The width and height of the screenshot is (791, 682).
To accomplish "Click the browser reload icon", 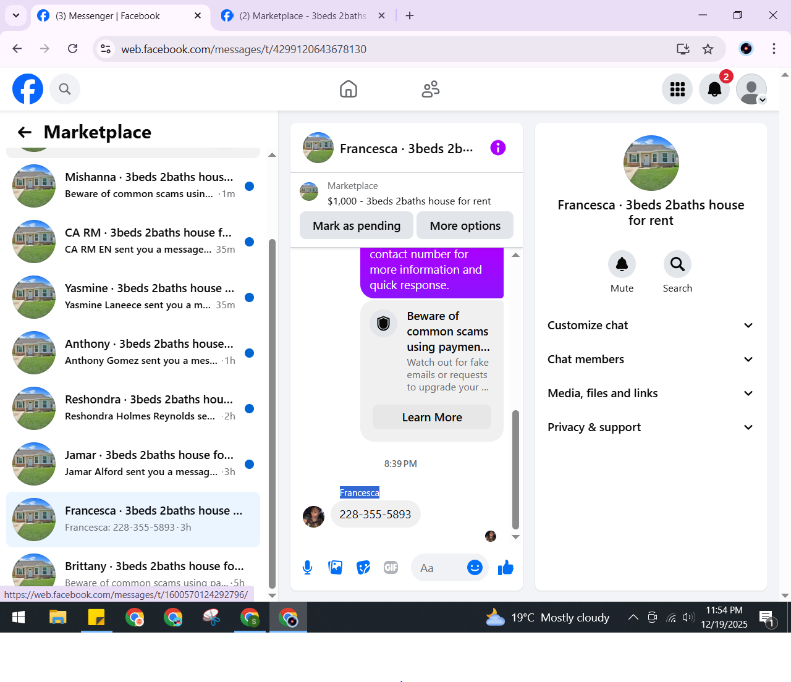I will click(73, 49).
